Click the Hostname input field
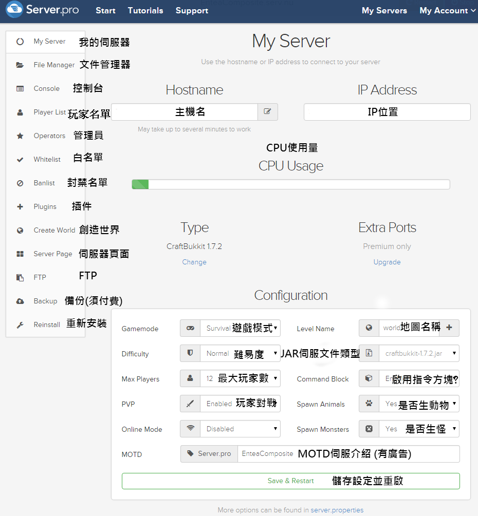This screenshot has width=478, height=516. pos(185,112)
